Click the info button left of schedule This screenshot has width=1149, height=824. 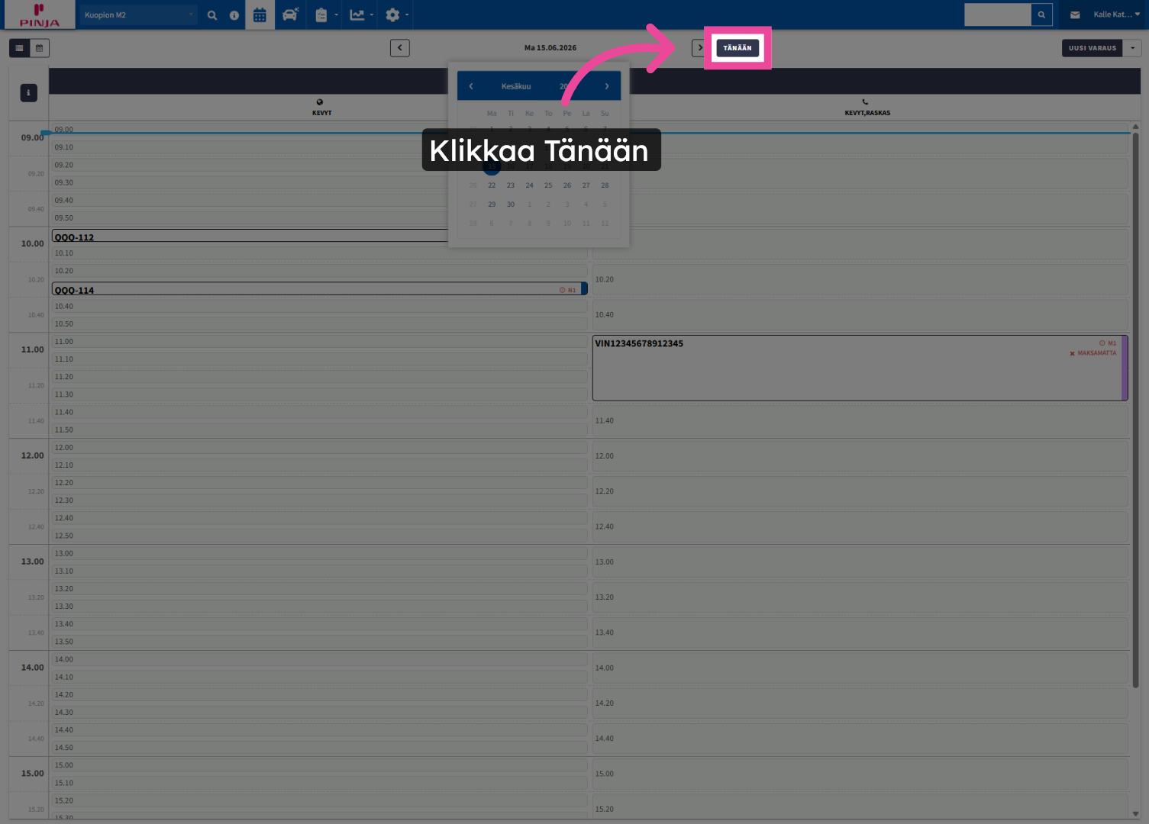coord(28,93)
